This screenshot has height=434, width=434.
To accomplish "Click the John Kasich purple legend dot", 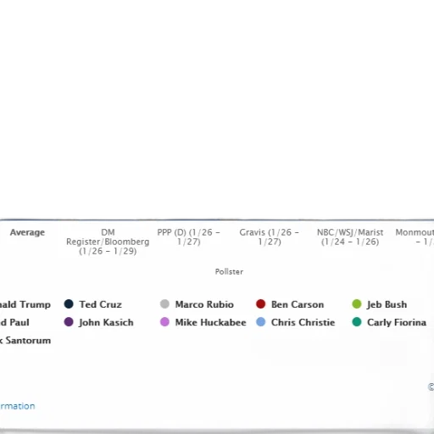I will click(69, 322).
